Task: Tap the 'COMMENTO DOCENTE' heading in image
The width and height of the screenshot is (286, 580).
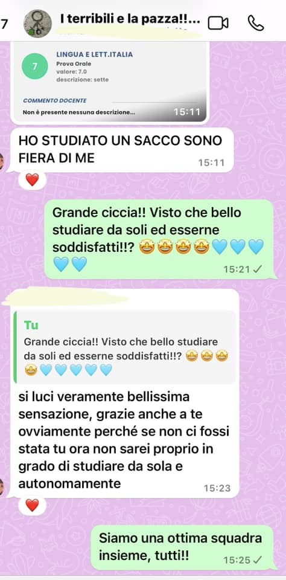Action: coord(55,101)
